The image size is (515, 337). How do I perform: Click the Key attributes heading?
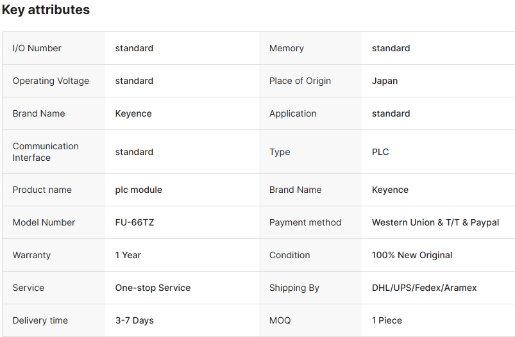coord(46,10)
